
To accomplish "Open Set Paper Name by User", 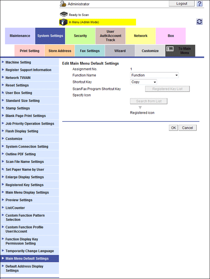I will click(30, 170).
